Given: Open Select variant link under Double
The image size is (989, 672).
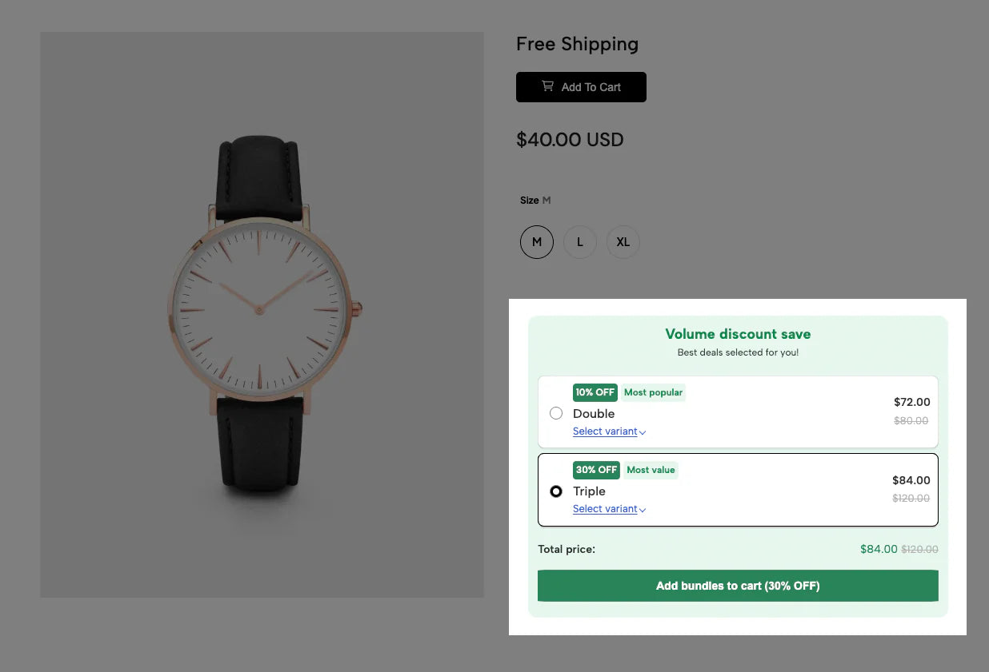Looking at the screenshot, I should 605,431.
